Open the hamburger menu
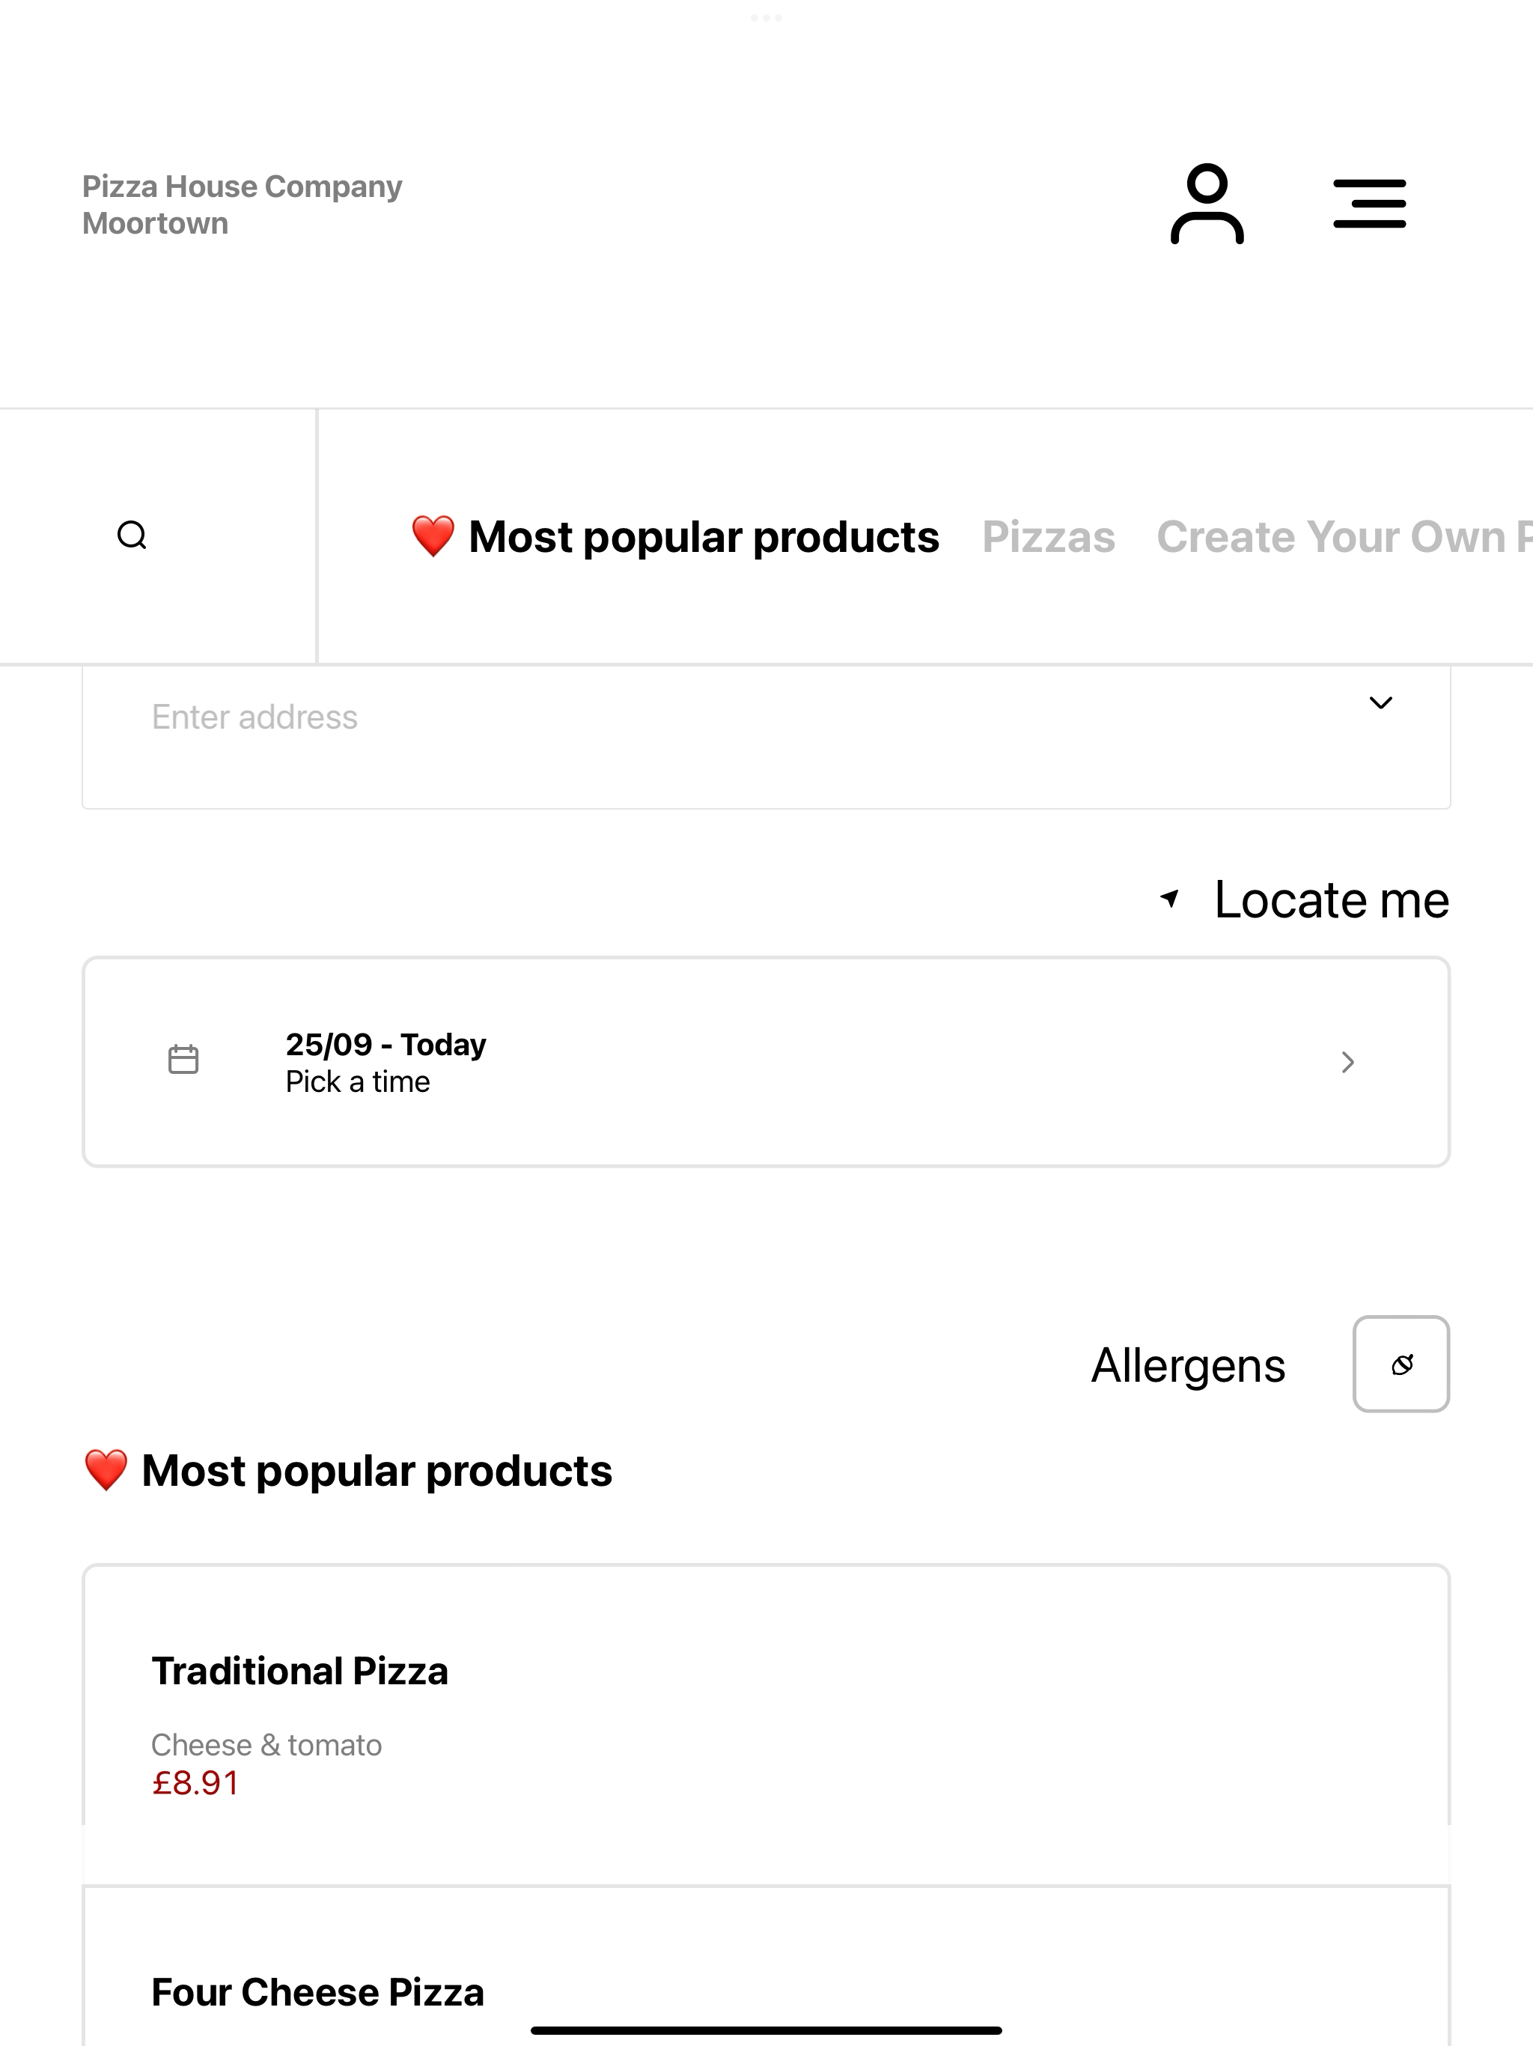 tap(1369, 204)
